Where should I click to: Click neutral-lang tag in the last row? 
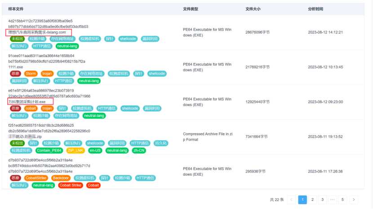coord(43,185)
